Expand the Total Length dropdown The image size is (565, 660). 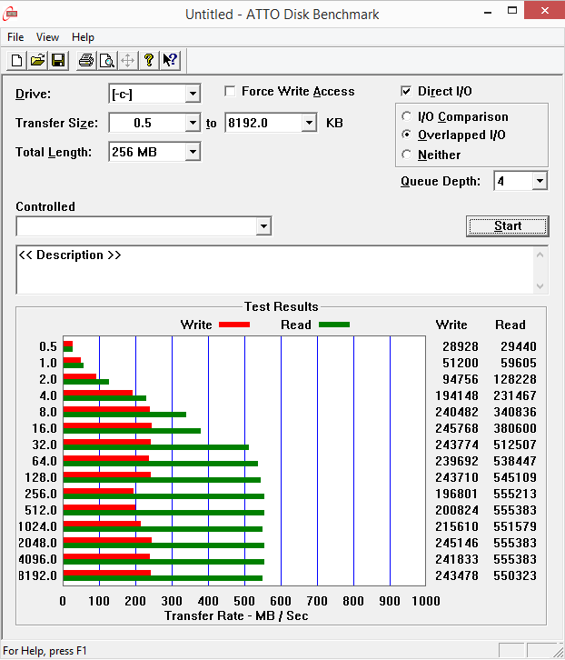193,152
